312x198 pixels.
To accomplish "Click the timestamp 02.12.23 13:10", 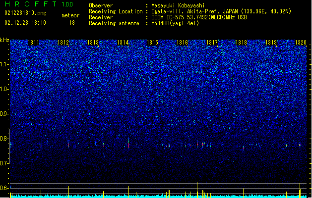I will coord(25,23).
